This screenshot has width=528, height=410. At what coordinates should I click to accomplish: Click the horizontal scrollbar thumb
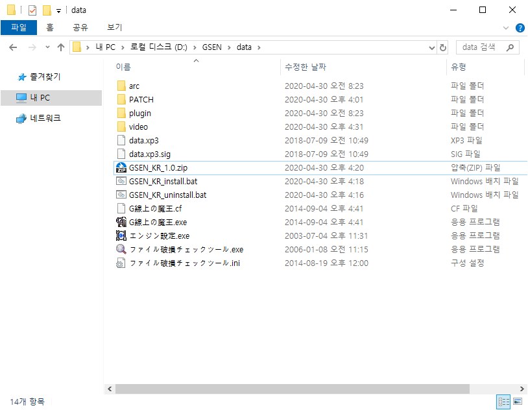click(293, 389)
